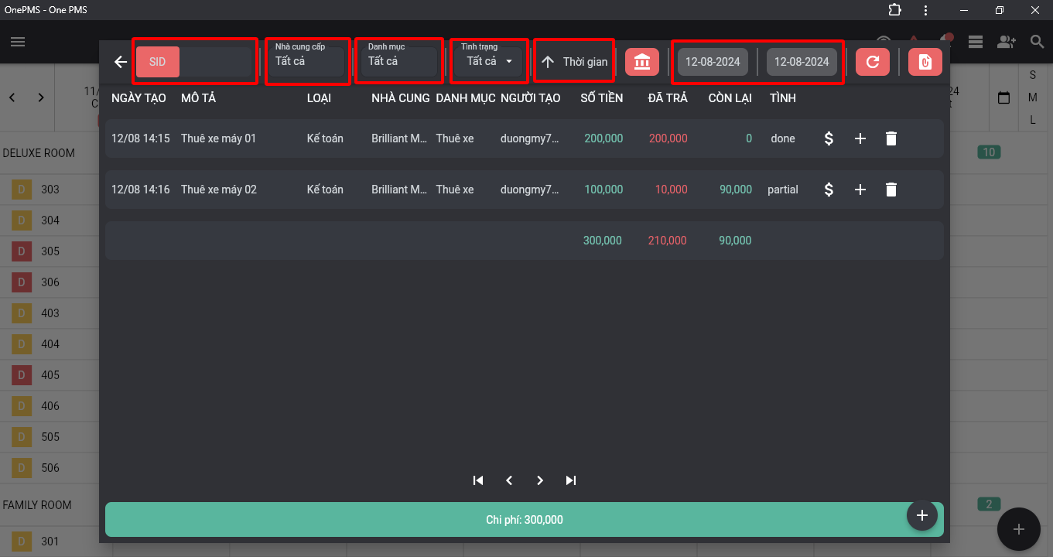
Task: Select room 305 in the room list
Action: 50,251
